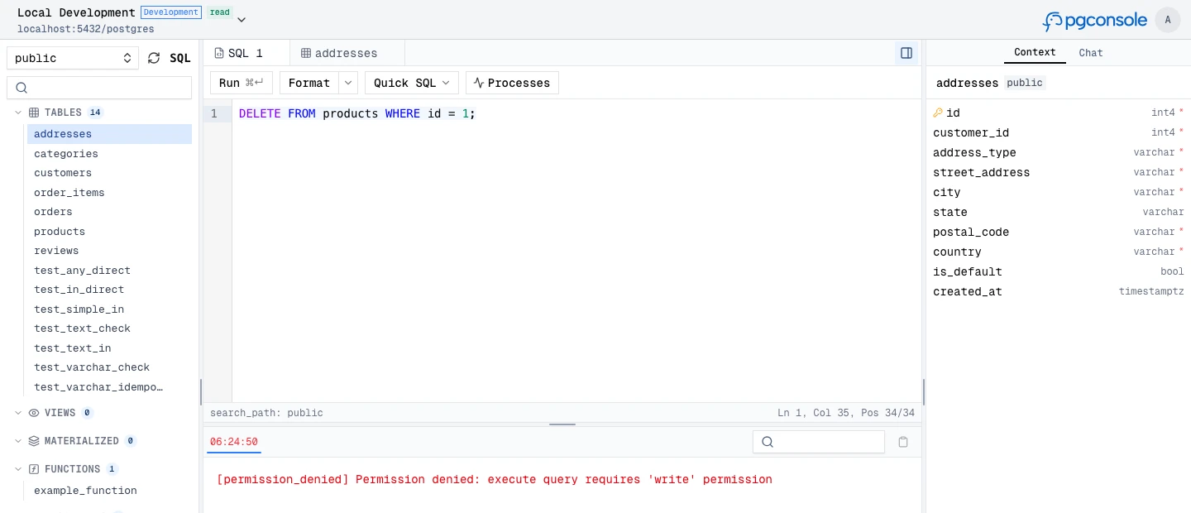Open the public schema dropdown
The width and height of the screenshot is (1191, 513).
[x=73, y=58]
